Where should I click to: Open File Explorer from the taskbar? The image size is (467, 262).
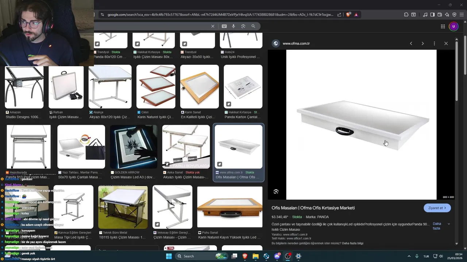click(255, 256)
